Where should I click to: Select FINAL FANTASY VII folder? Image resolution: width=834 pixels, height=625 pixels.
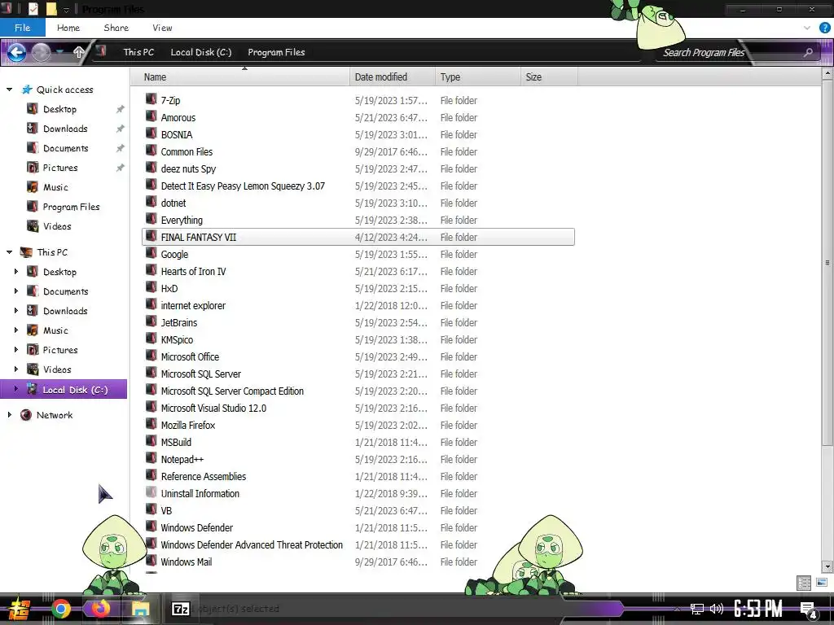click(x=358, y=237)
